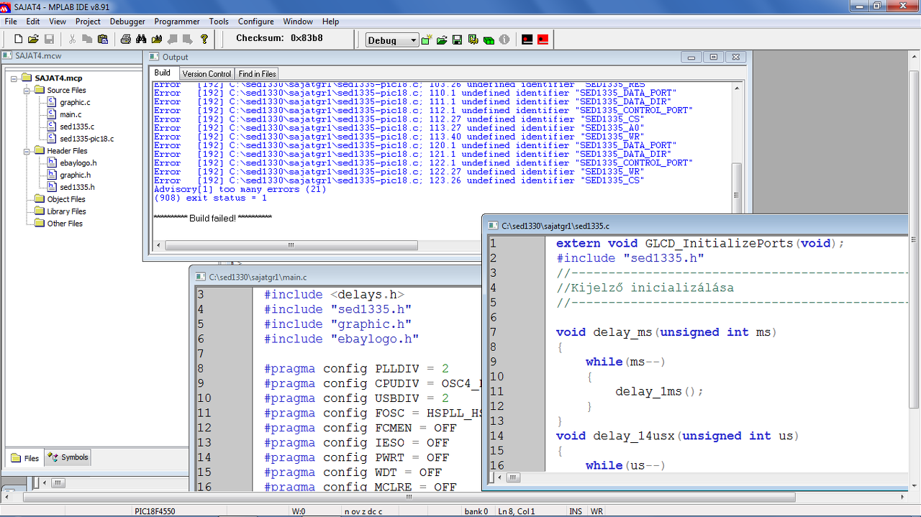Switch to the Build output tab
The width and height of the screenshot is (921, 517).
pos(163,73)
